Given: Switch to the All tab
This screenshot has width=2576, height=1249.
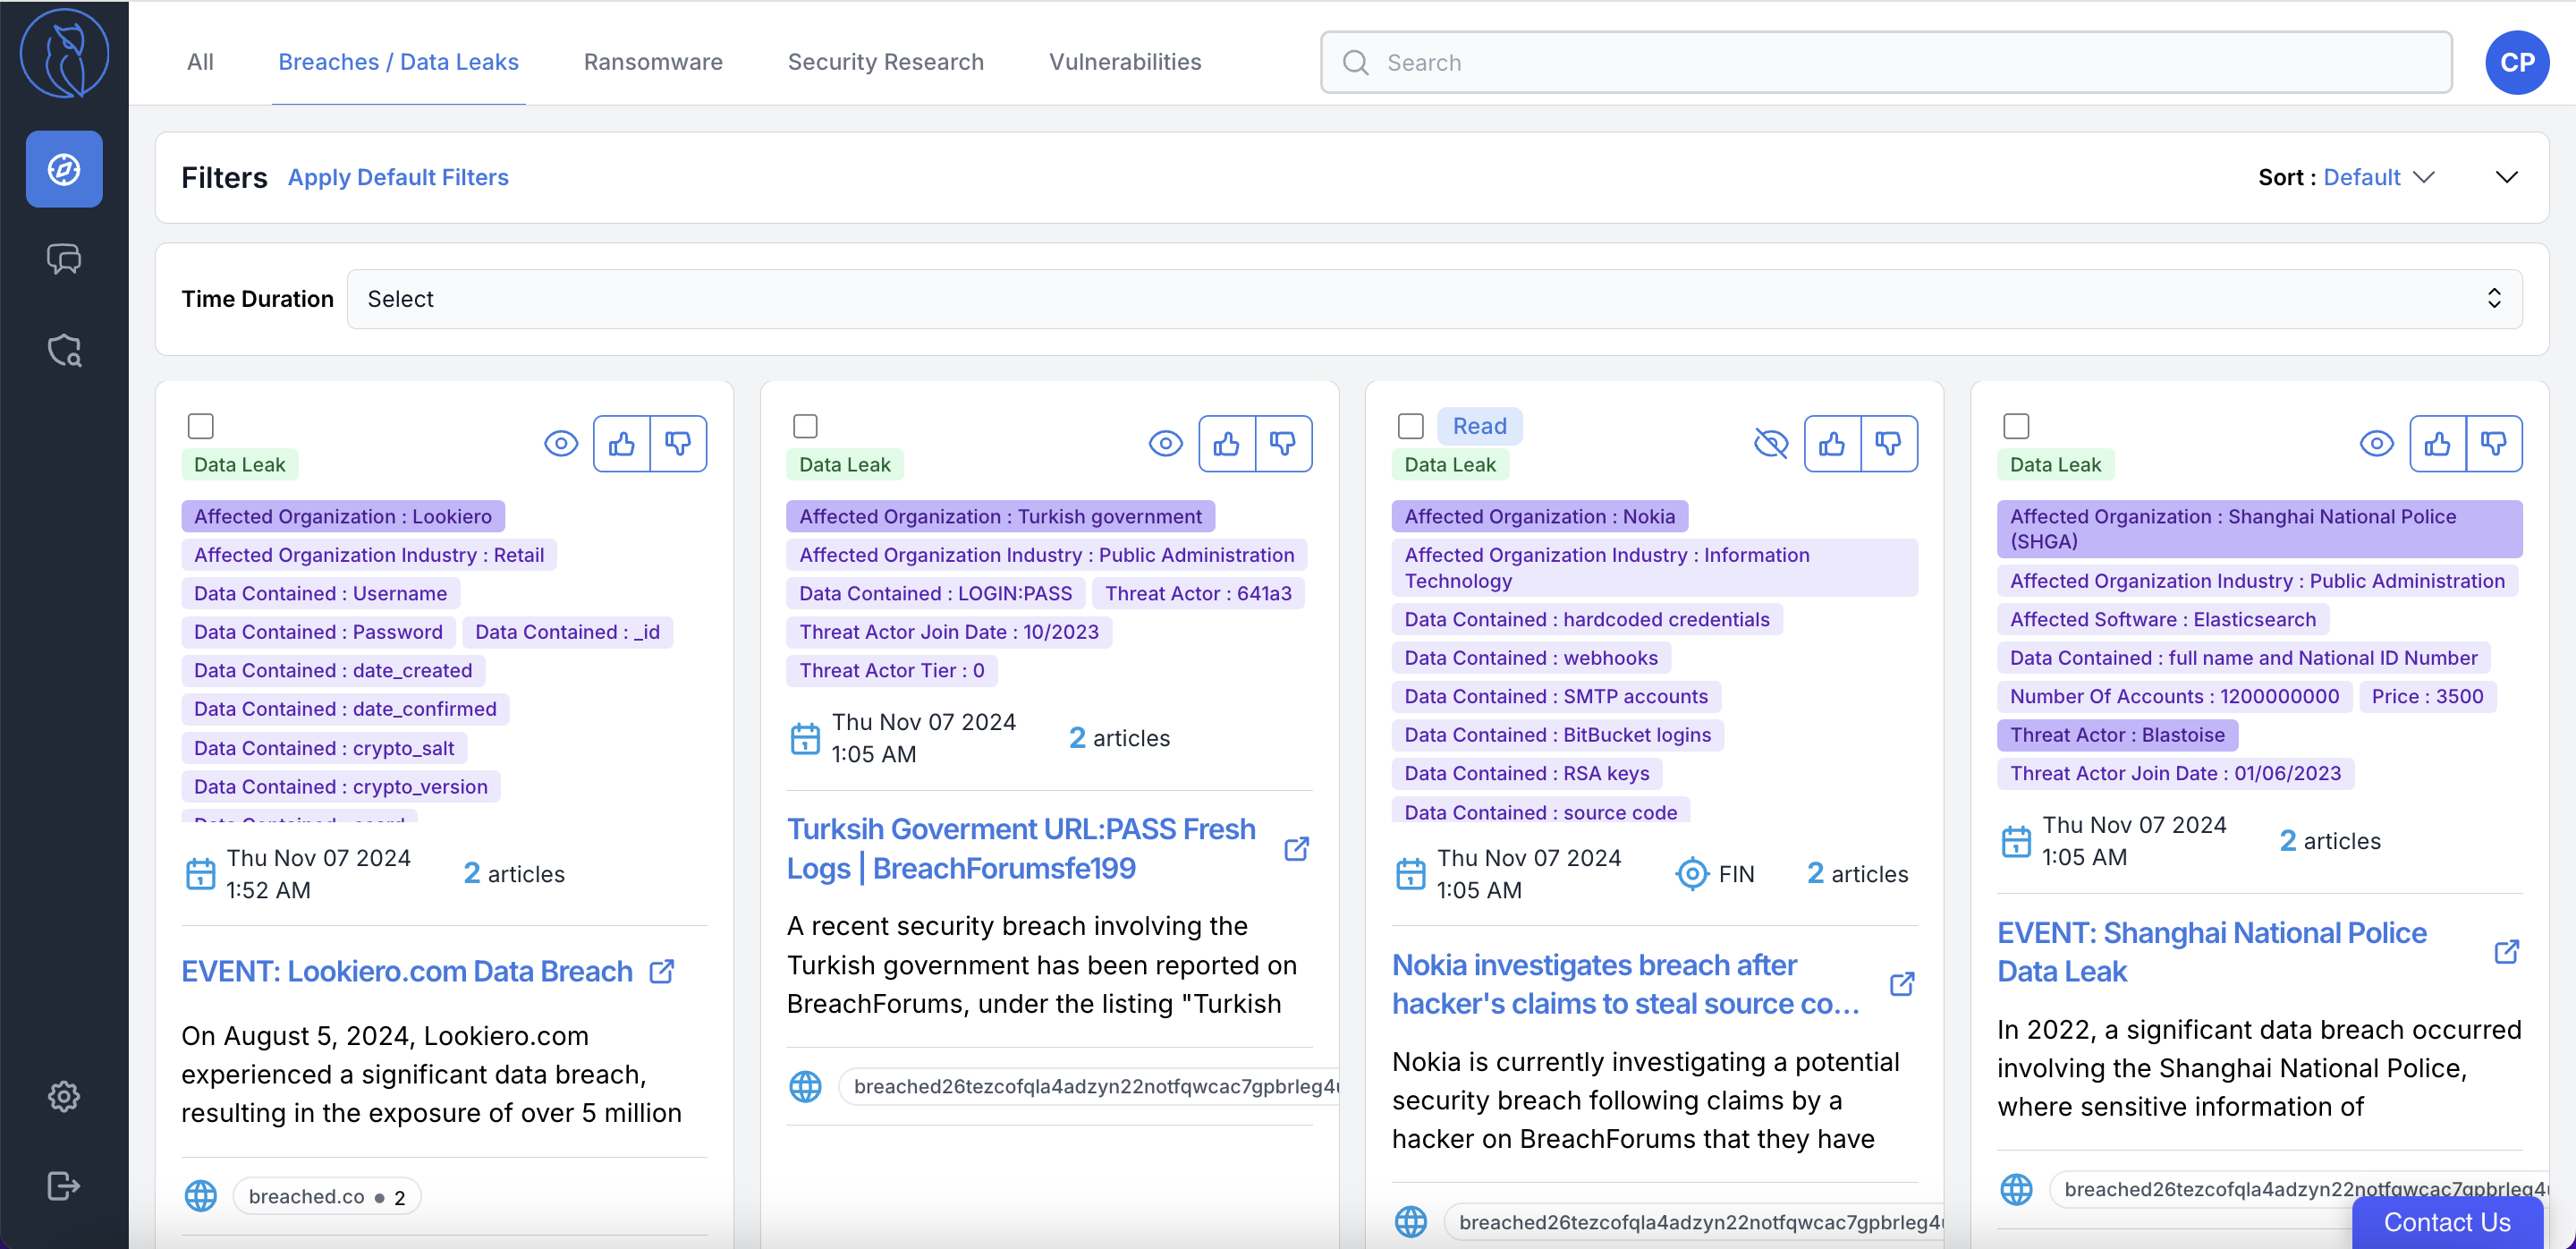Looking at the screenshot, I should (x=200, y=62).
